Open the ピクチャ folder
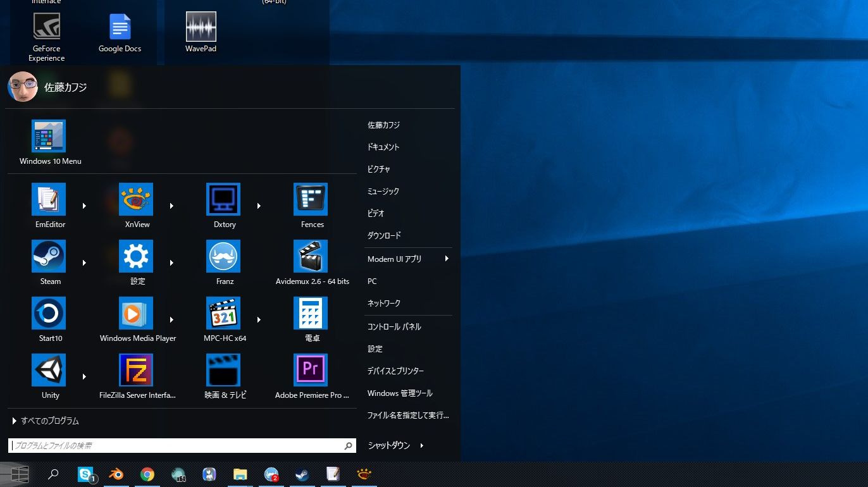The image size is (868, 487). coord(379,169)
